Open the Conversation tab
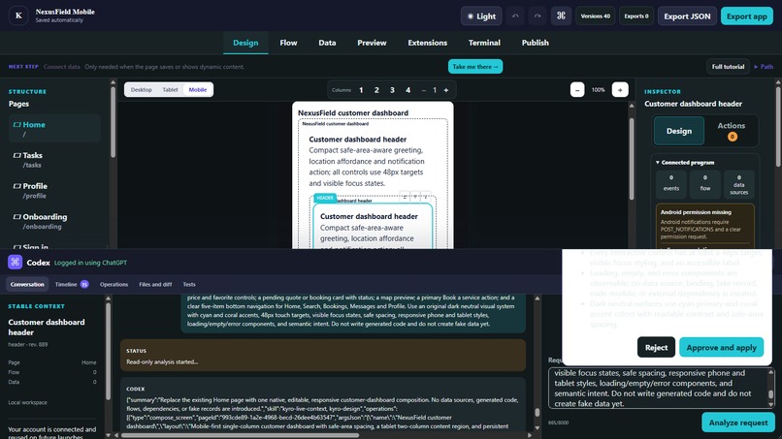This screenshot has height=439, width=782. [27, 284]
